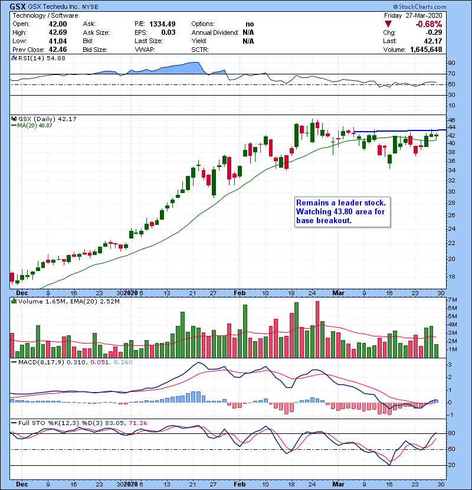Click the Full STO %K value 83.05
The height and width of the screenshot is (490, 472).
tap(114, 423)
